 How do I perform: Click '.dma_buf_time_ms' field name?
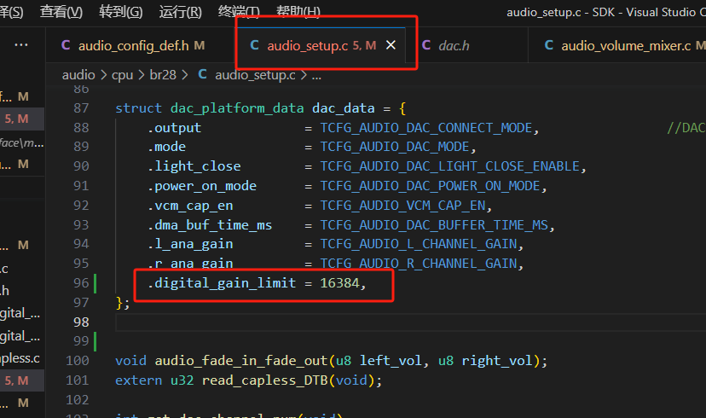210,225
